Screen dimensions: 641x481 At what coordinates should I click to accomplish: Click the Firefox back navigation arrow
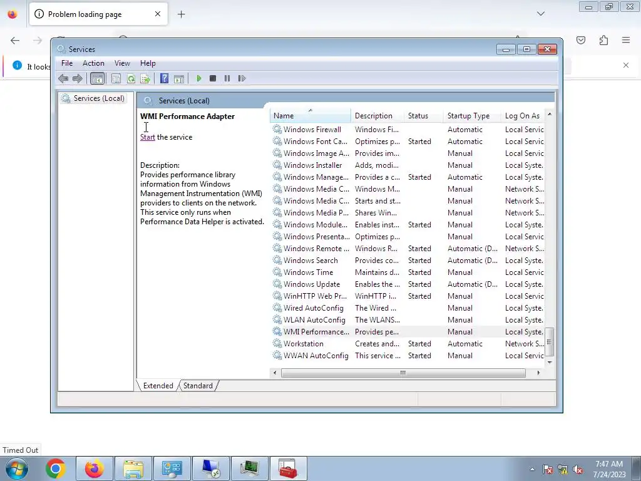(x=15, y=40)
